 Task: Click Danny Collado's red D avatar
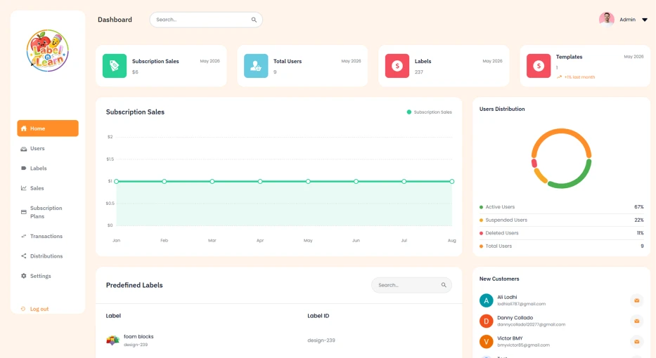click(x=486, y=321)
